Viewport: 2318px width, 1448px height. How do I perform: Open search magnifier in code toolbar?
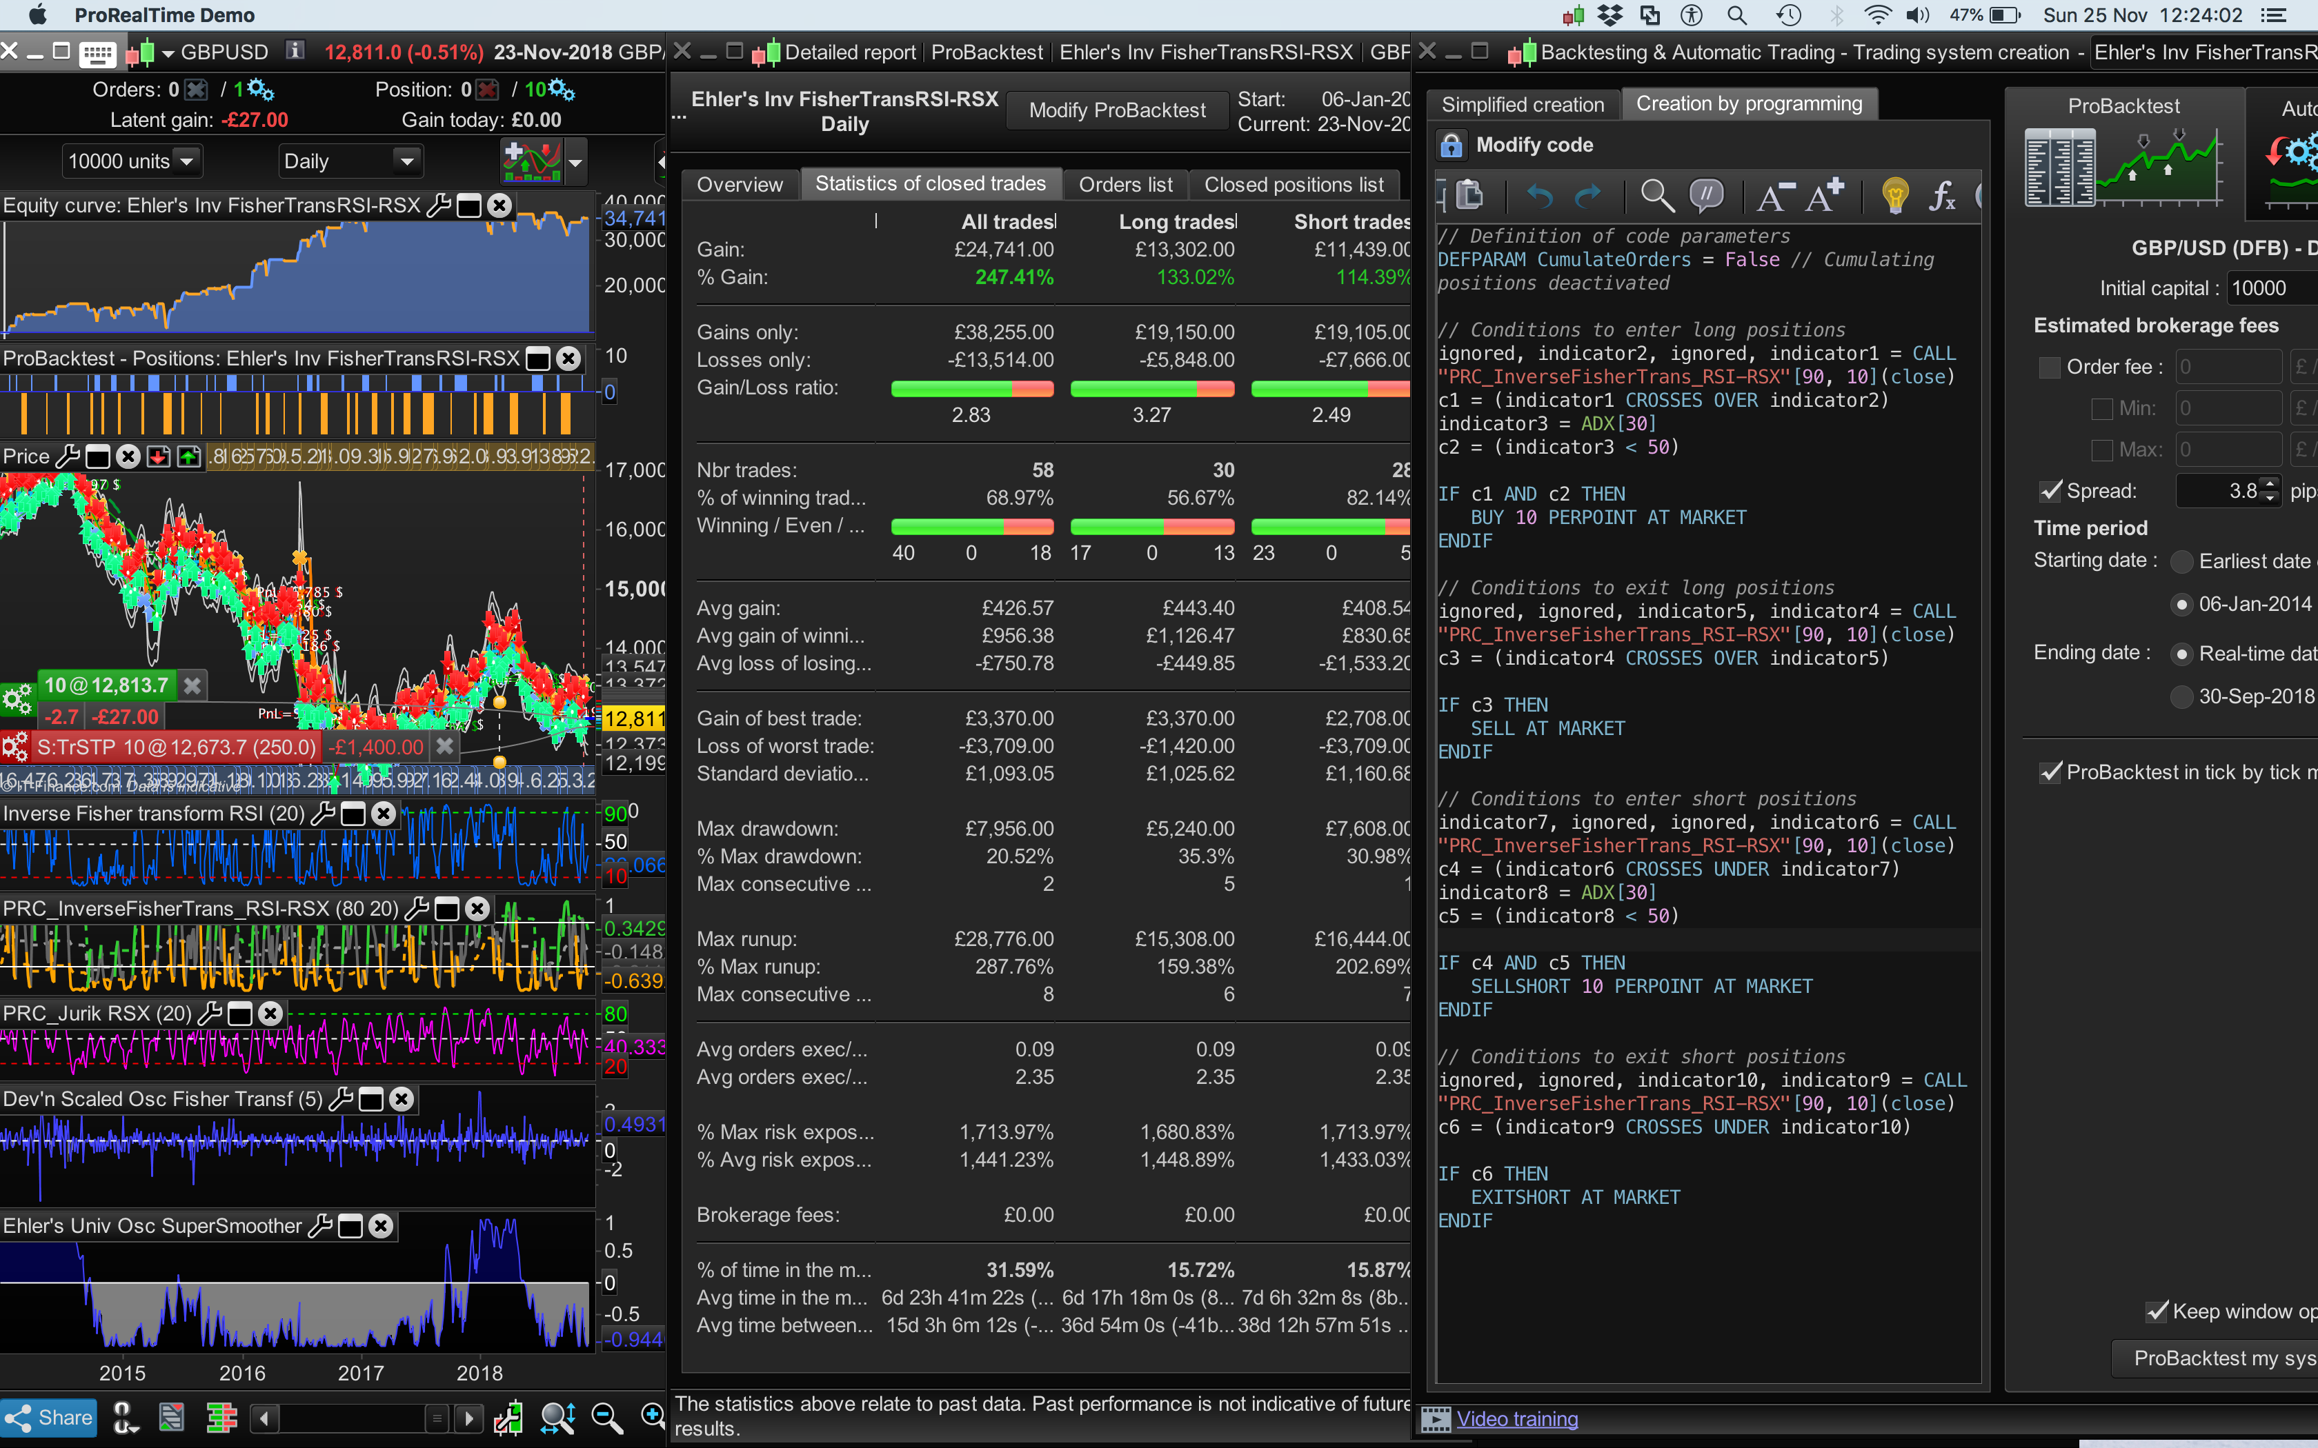tap(1656, 197)
